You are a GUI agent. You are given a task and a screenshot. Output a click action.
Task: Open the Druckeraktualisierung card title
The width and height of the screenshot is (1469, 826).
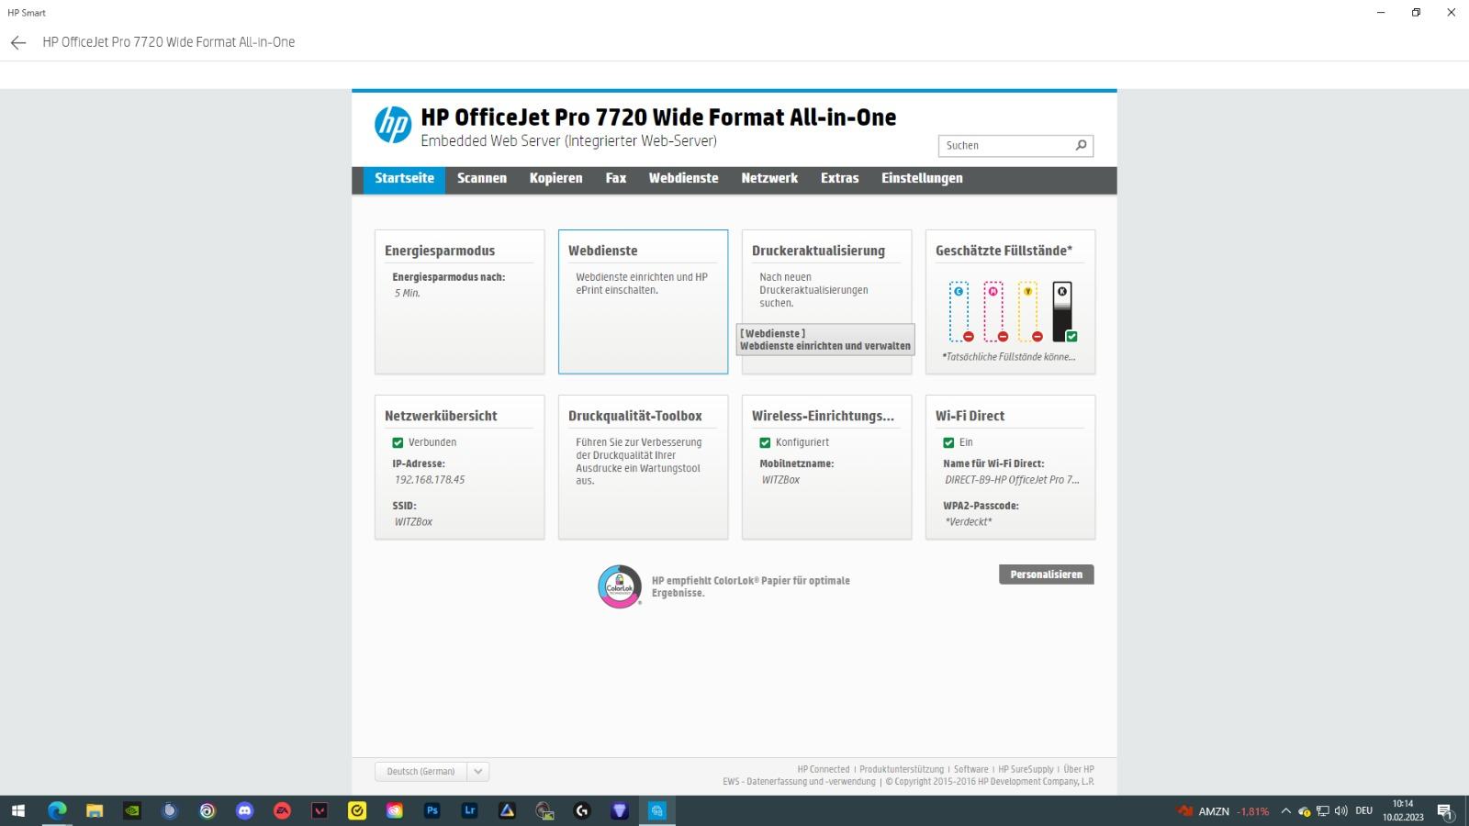tap(818, 251)
